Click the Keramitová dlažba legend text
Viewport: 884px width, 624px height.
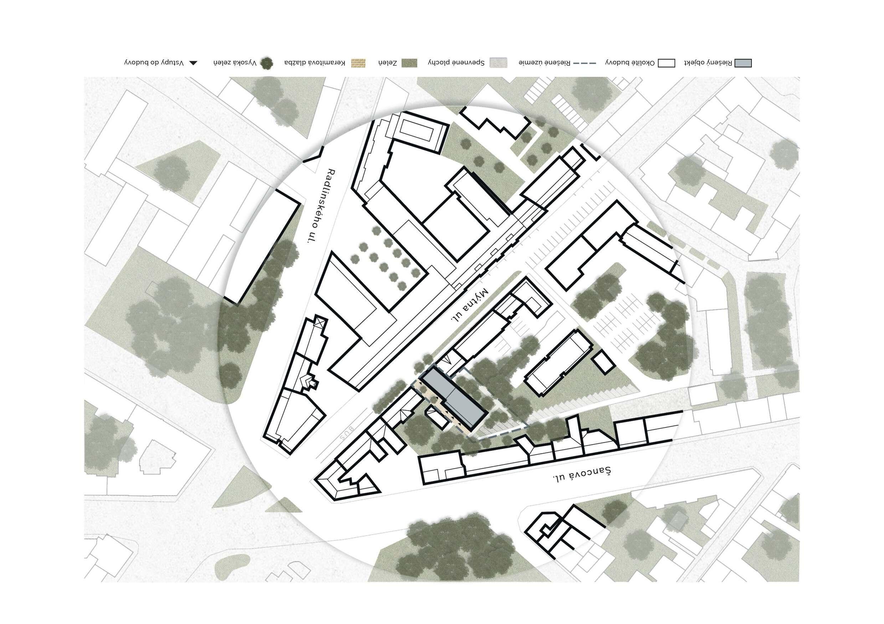(x=315, y=62)
